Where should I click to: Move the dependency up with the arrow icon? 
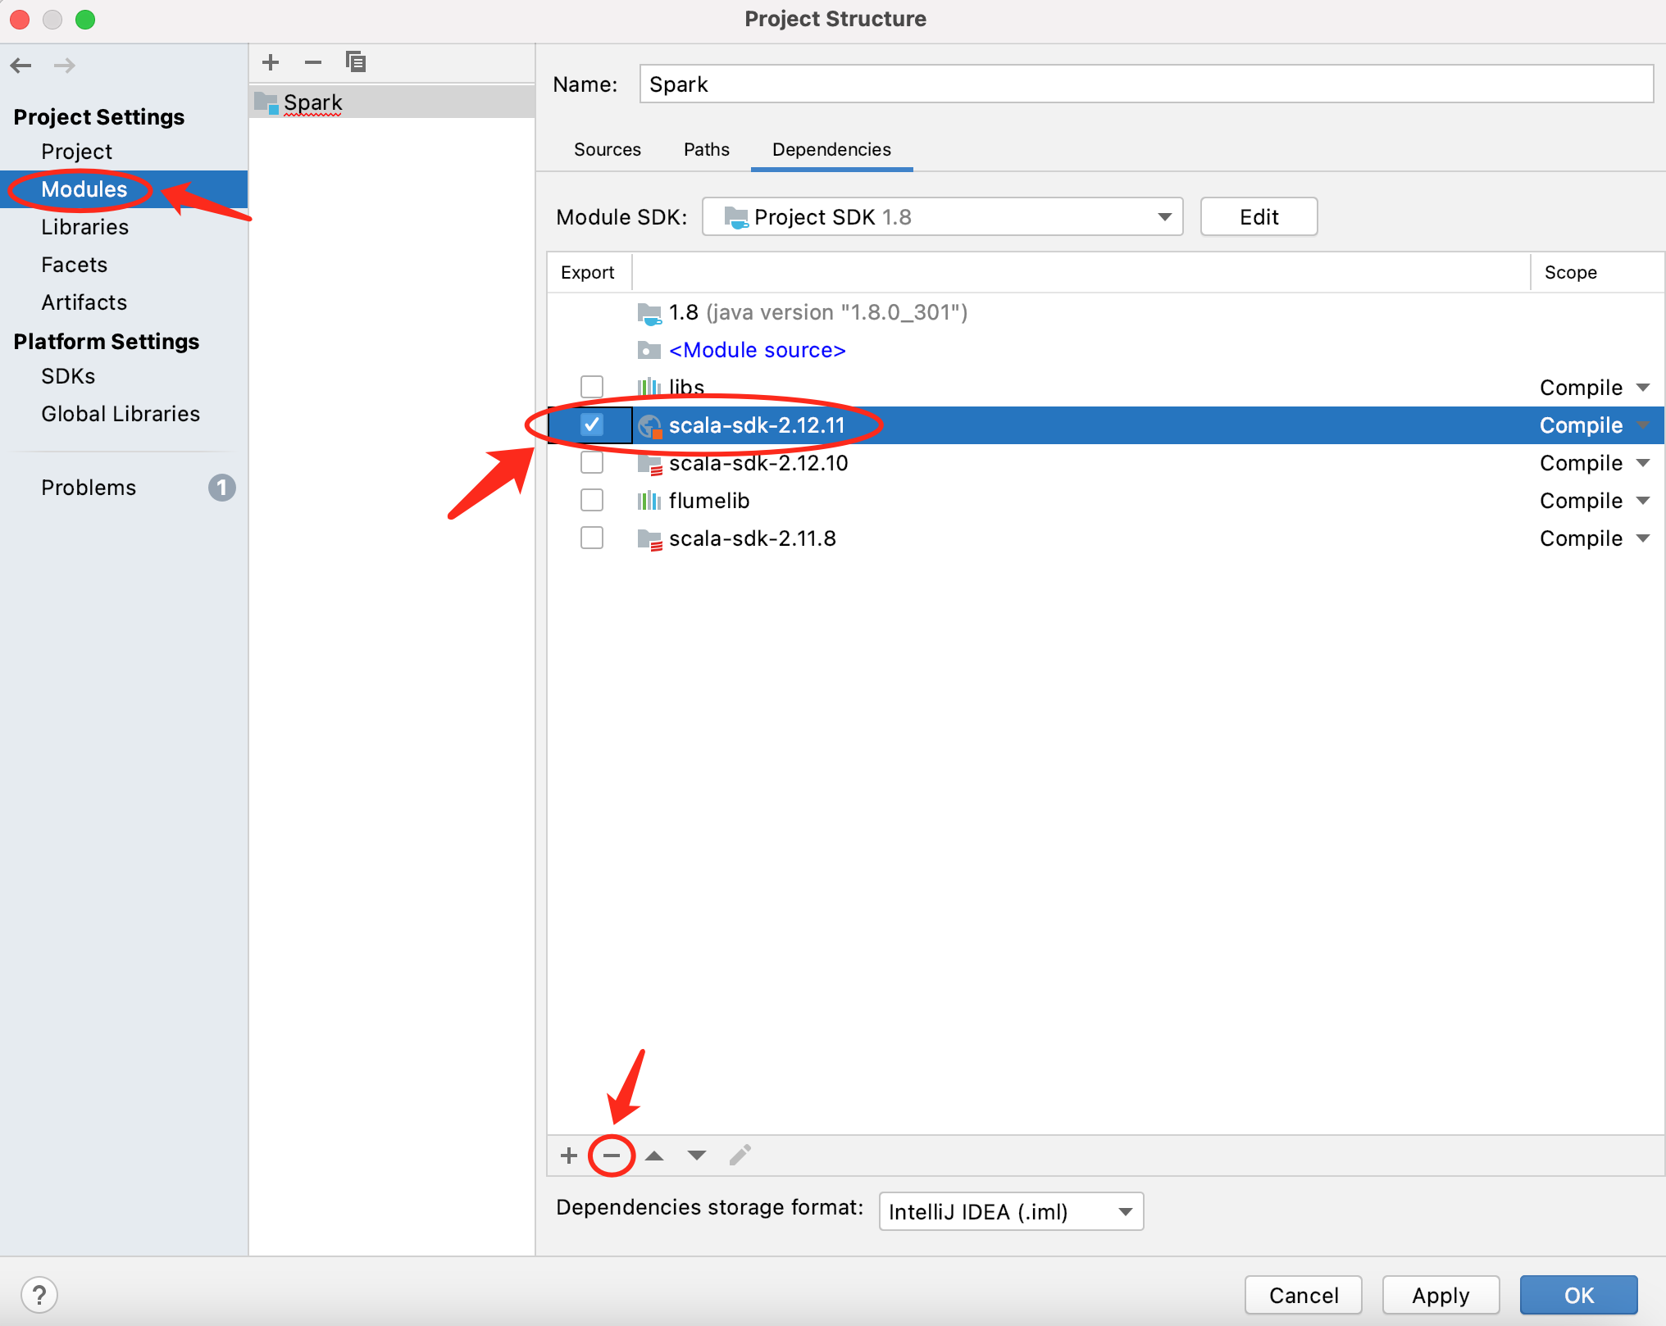click(x=654, y=1156)
